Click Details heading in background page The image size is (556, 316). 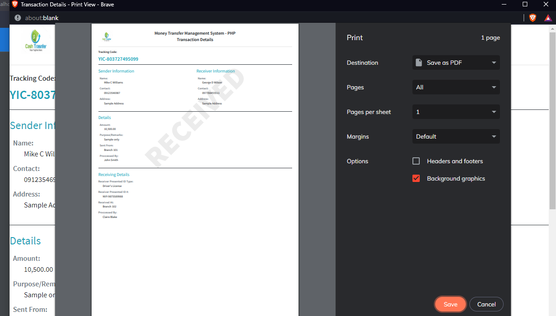pos(26,241)
